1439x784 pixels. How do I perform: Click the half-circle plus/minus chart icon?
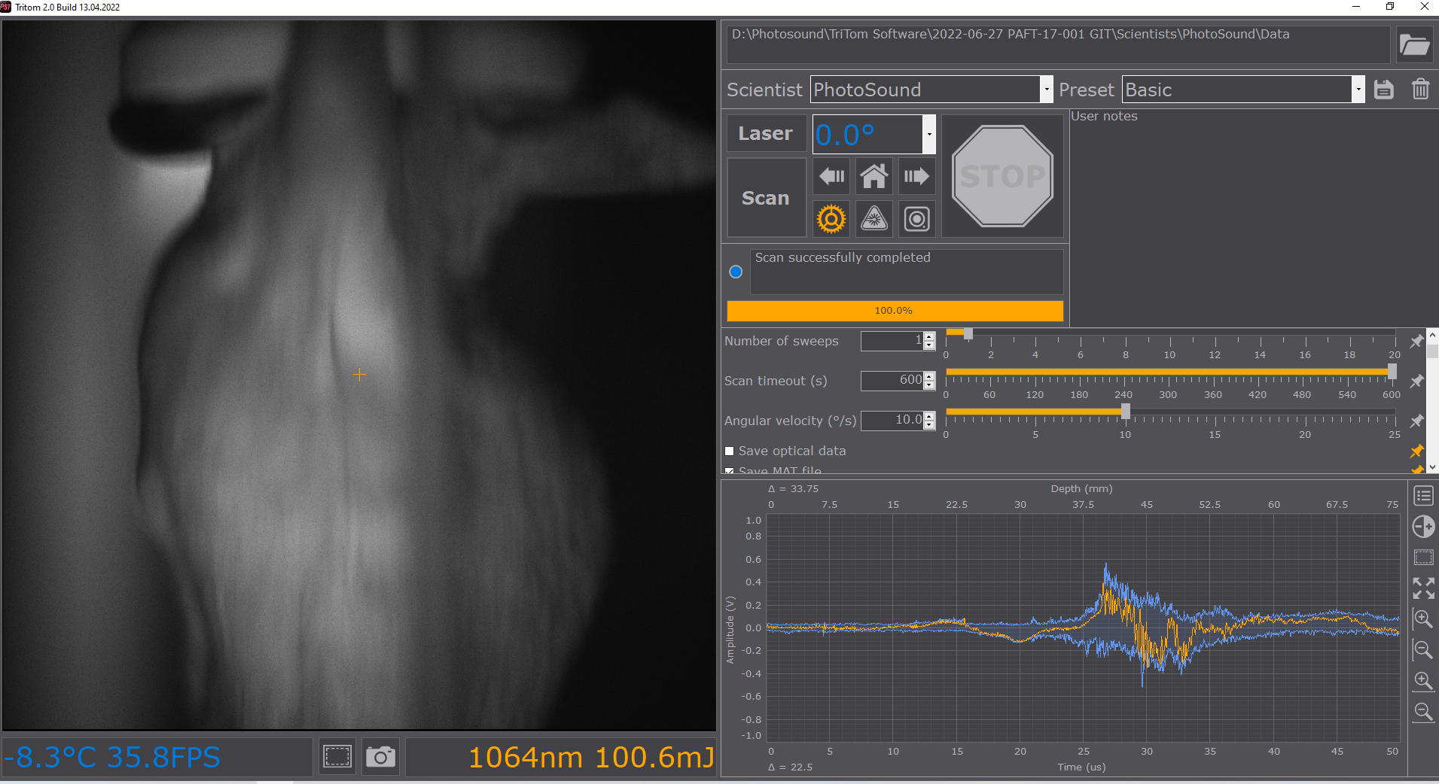(x=1423, y=527)
